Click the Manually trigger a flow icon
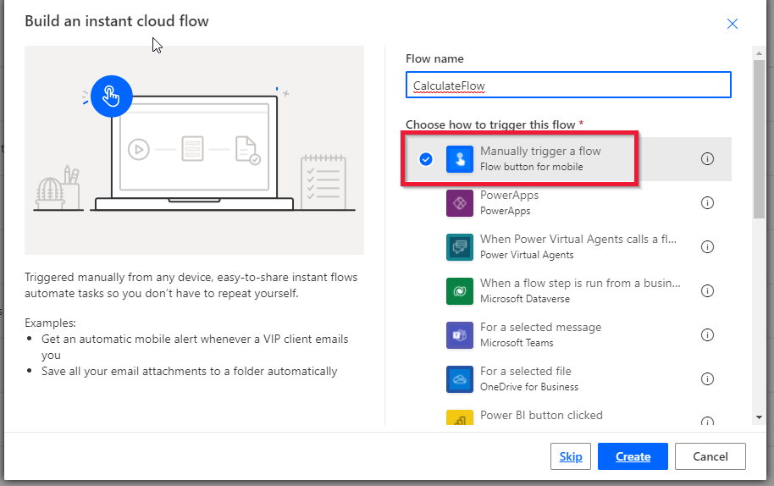This screenshot has height=486, width=774. [x=460, y=159]
